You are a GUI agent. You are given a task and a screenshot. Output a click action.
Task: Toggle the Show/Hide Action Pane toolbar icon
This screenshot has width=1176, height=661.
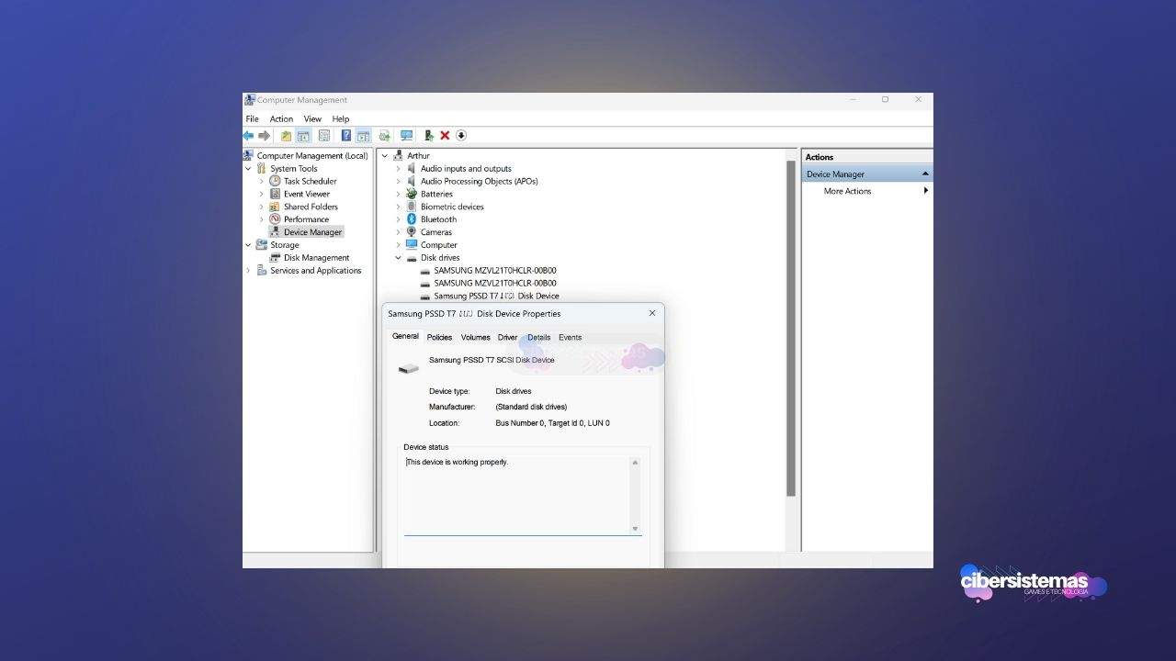363,136
